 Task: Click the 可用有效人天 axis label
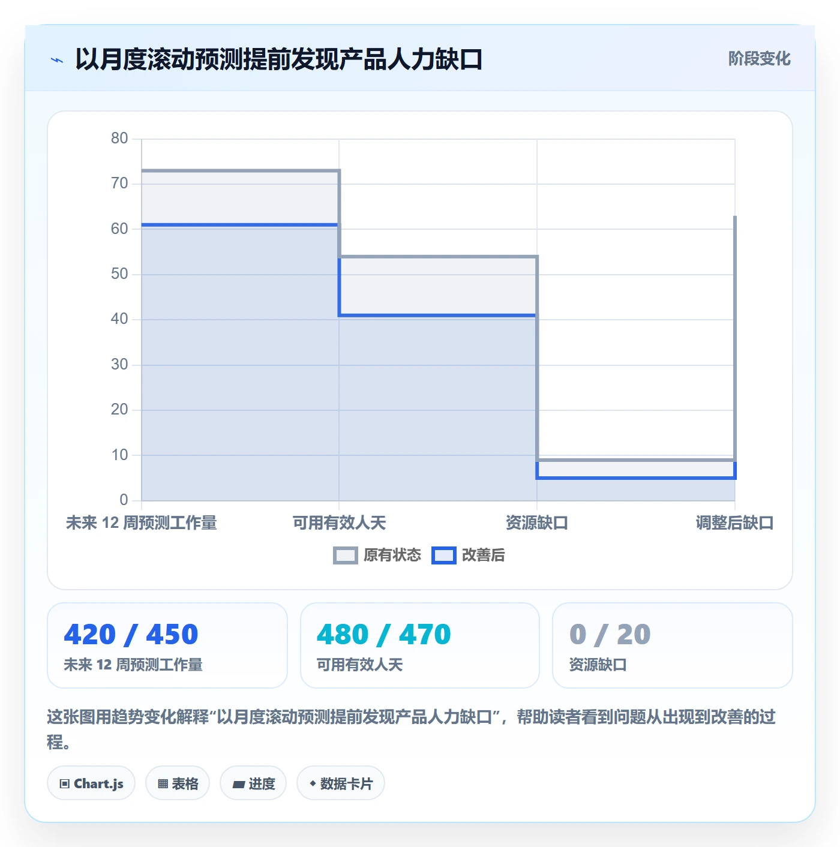pyautogui.click(x=339, y=523)
